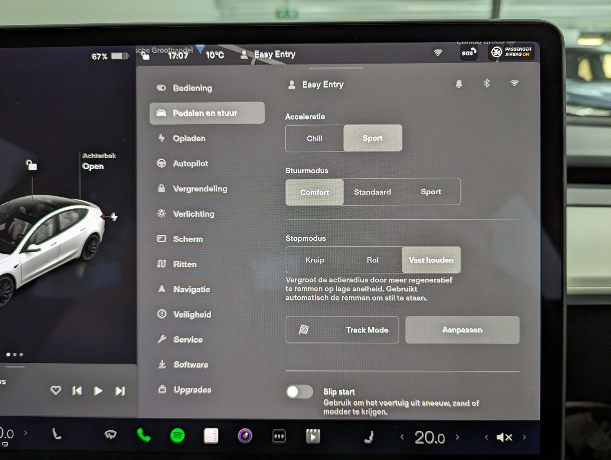Open the phone app icon
The height and width of the screenshot is (460, 611).
[144, 436]
